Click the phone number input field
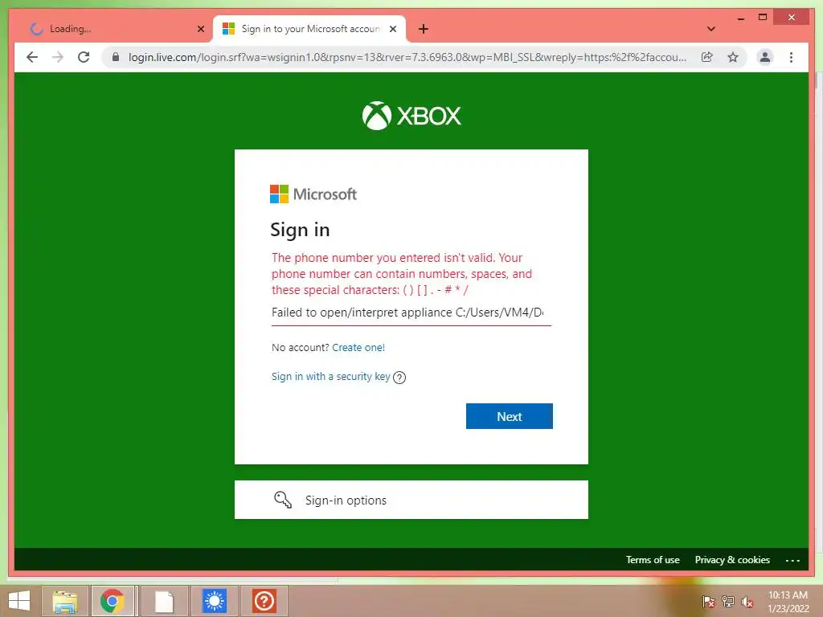Viewport: 823px width, 617px height. 411,313
